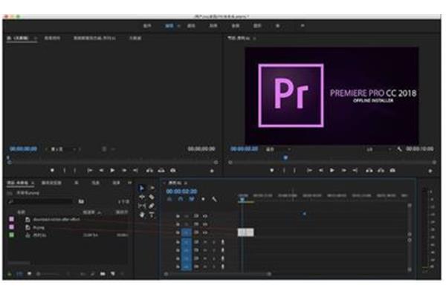
Task: Open Project panel menu next to tab
Action: [33, 183]
